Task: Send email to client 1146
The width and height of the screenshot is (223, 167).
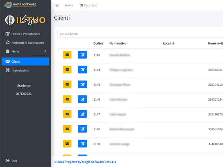Action: (x=67, y=99)
